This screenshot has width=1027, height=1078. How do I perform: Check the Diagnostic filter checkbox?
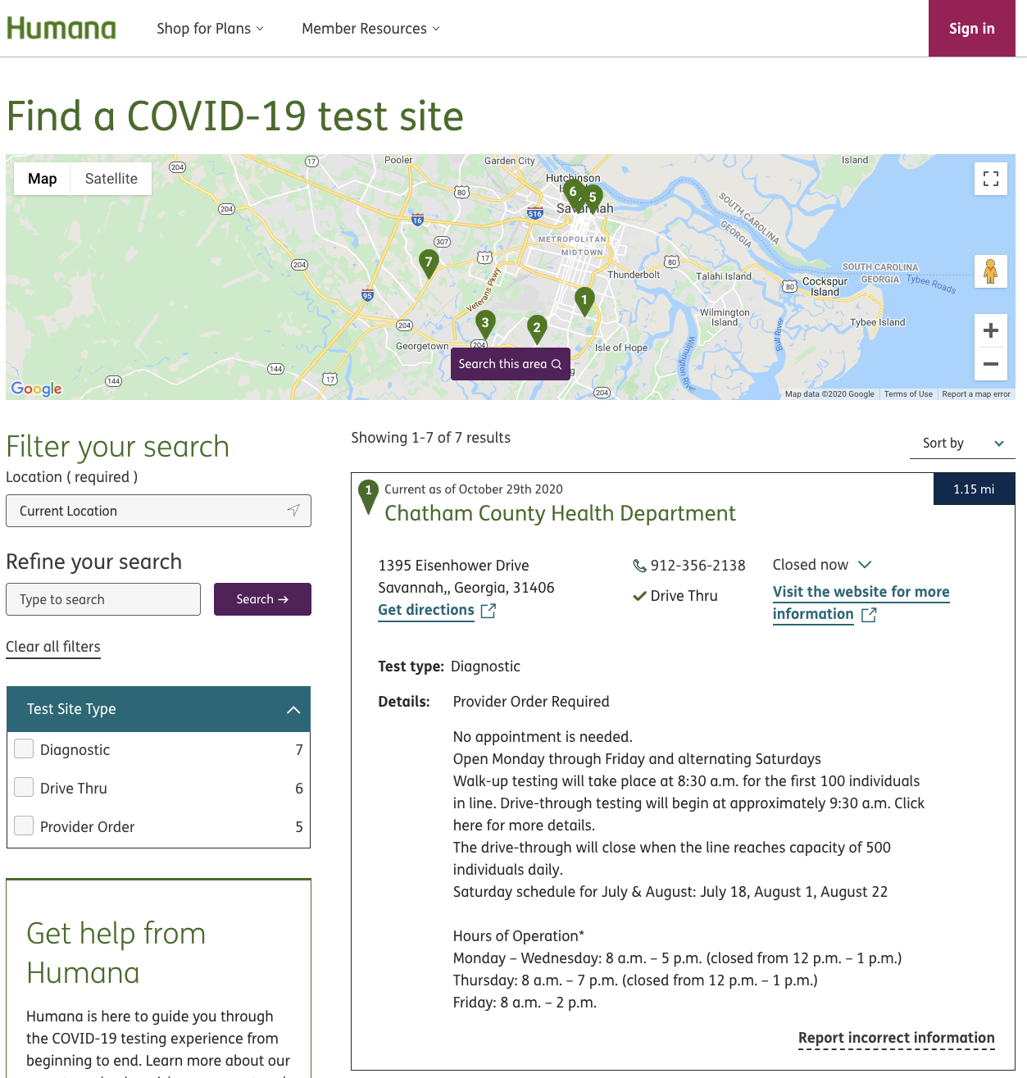(25, 748)
